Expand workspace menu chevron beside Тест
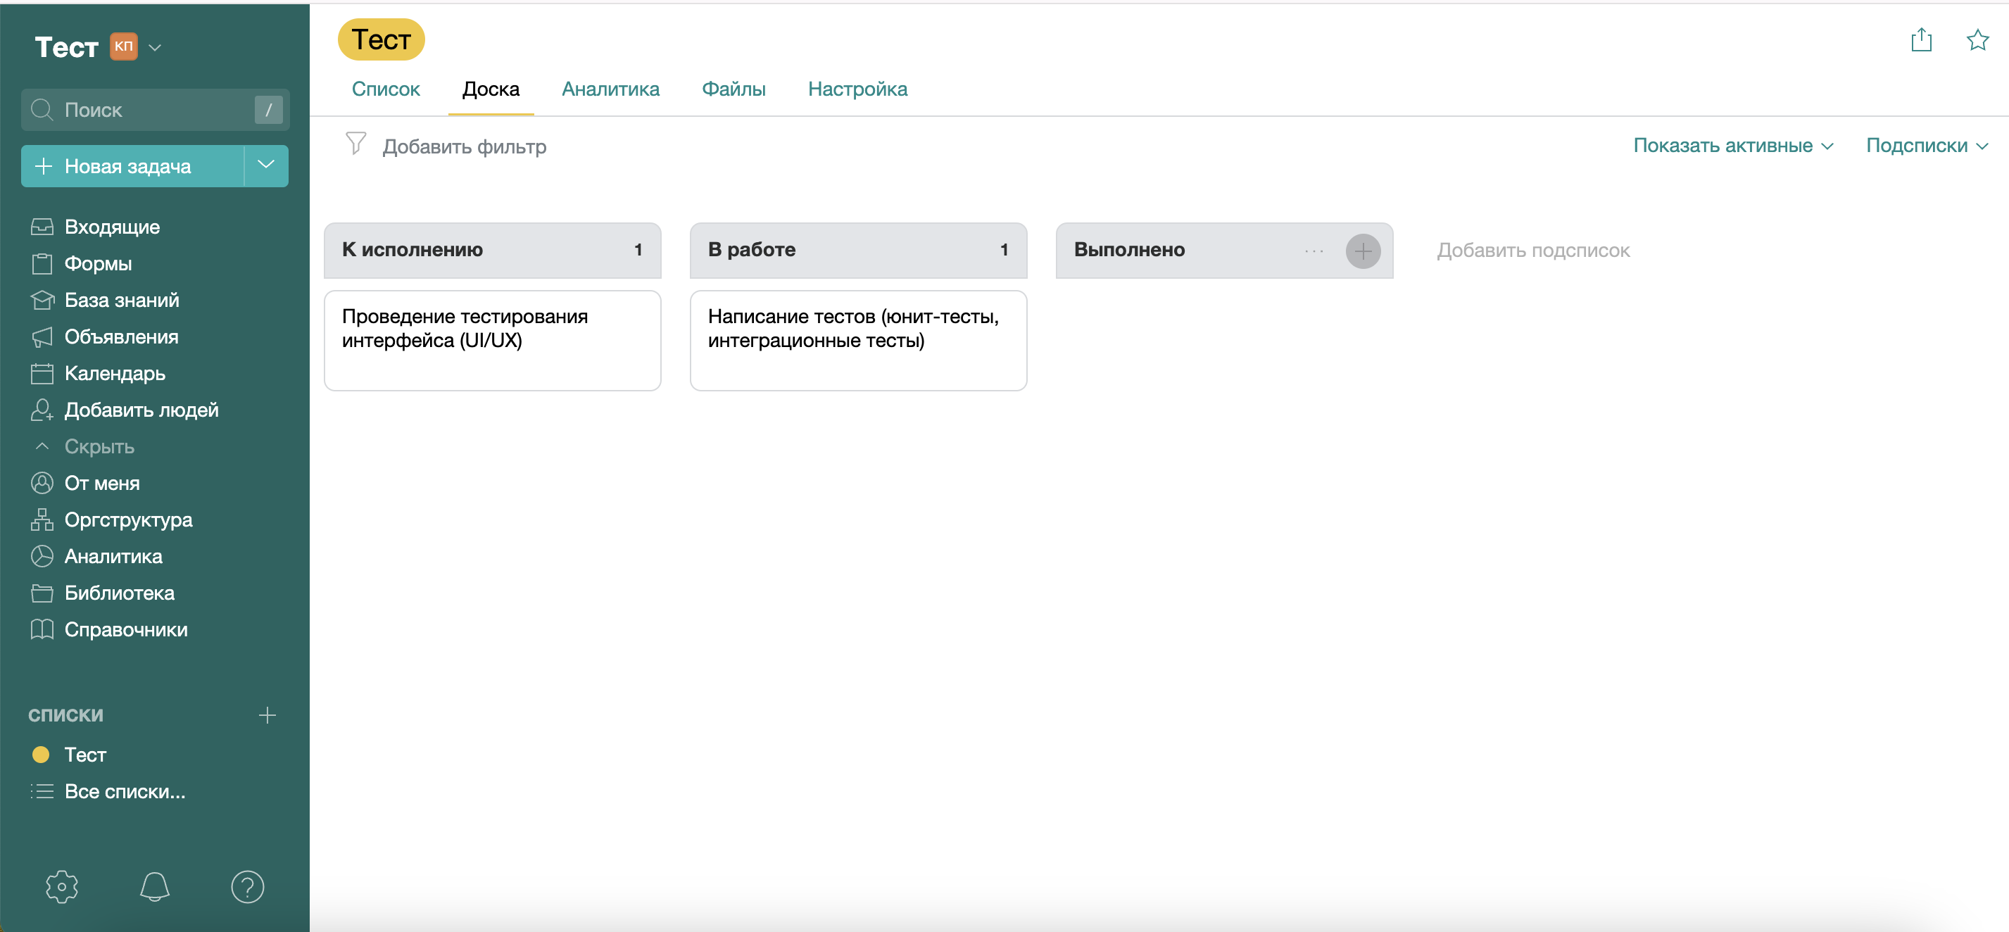Viewport: 2009px width, 932px height. point(155,48)
